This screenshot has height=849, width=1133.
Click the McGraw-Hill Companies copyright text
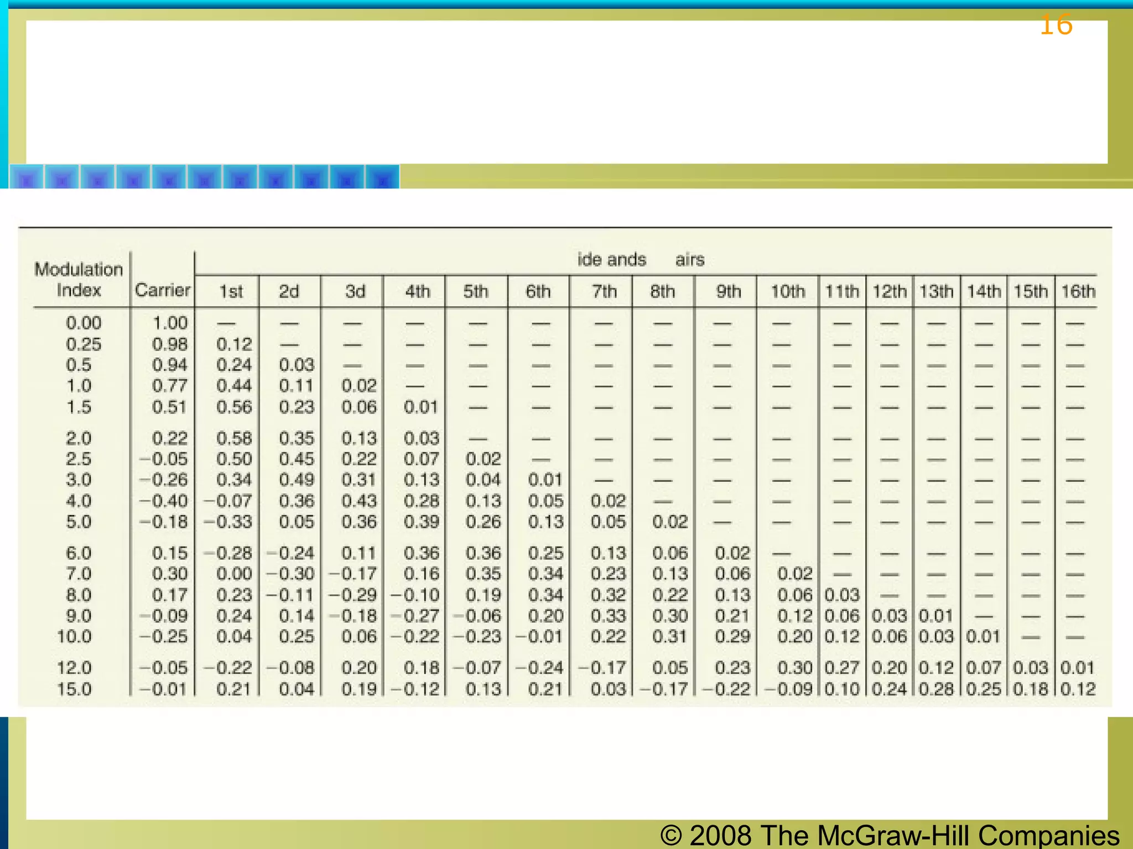click(890, 835)
